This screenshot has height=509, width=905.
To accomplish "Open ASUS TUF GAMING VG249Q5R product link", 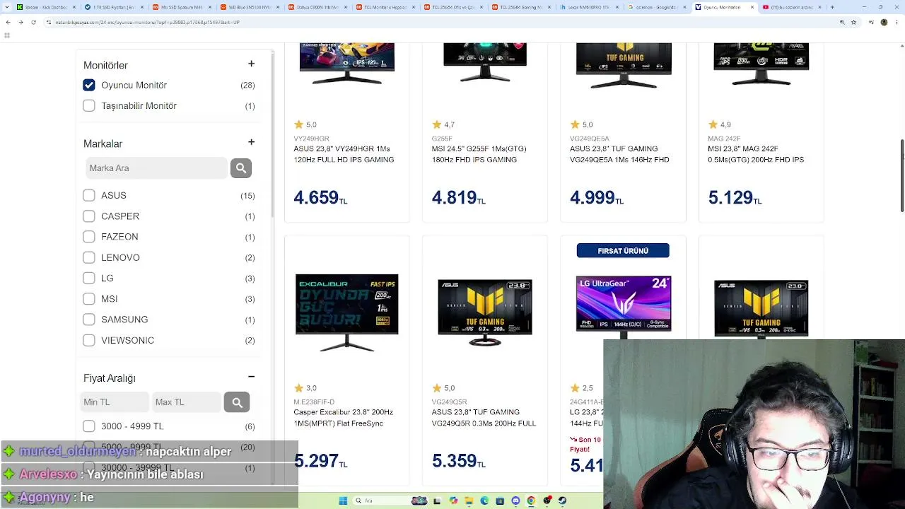I will pyautogui.click(x=484, y=418).
